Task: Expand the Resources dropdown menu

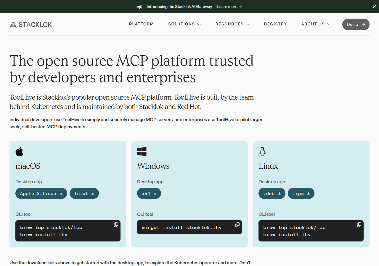Action: point(233,24)
